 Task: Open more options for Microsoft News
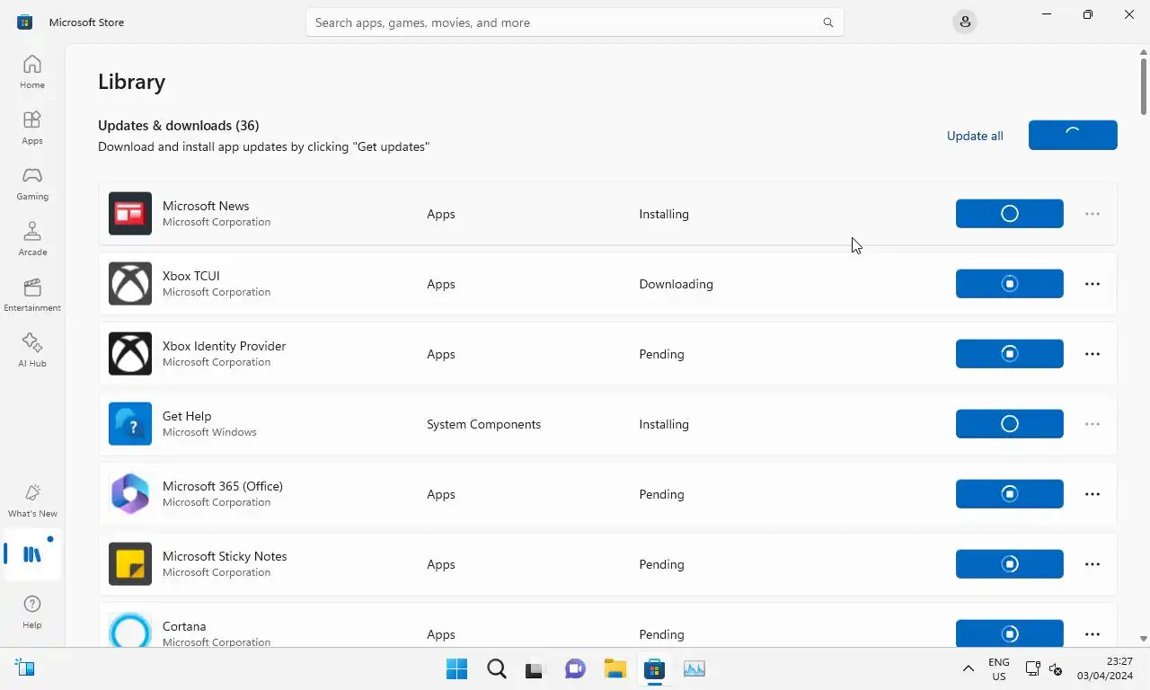click(1092, 214)
